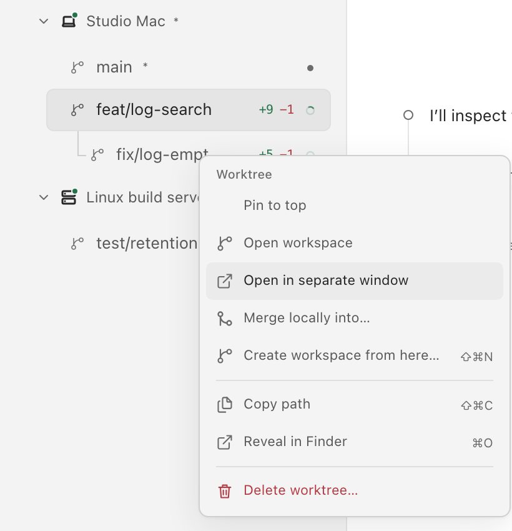The height and width of the screenshot is (531, 512).
Task: Click the Studio Mac laptop icon
Action: tap(69, 21)
